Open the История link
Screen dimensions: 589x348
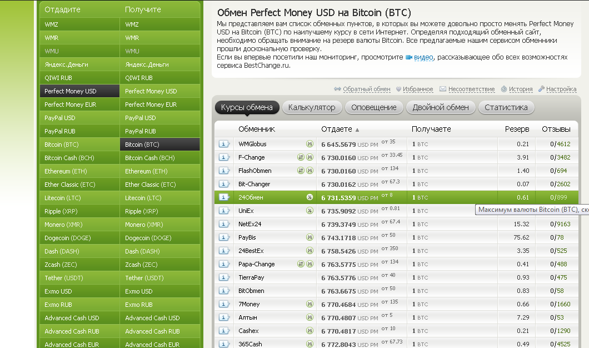coord(521,89)
